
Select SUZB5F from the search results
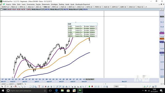click(x=81, y=34)
